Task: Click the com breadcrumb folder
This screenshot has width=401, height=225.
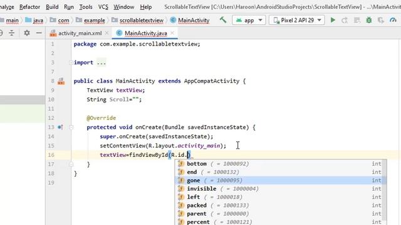Action: point(60,20)
